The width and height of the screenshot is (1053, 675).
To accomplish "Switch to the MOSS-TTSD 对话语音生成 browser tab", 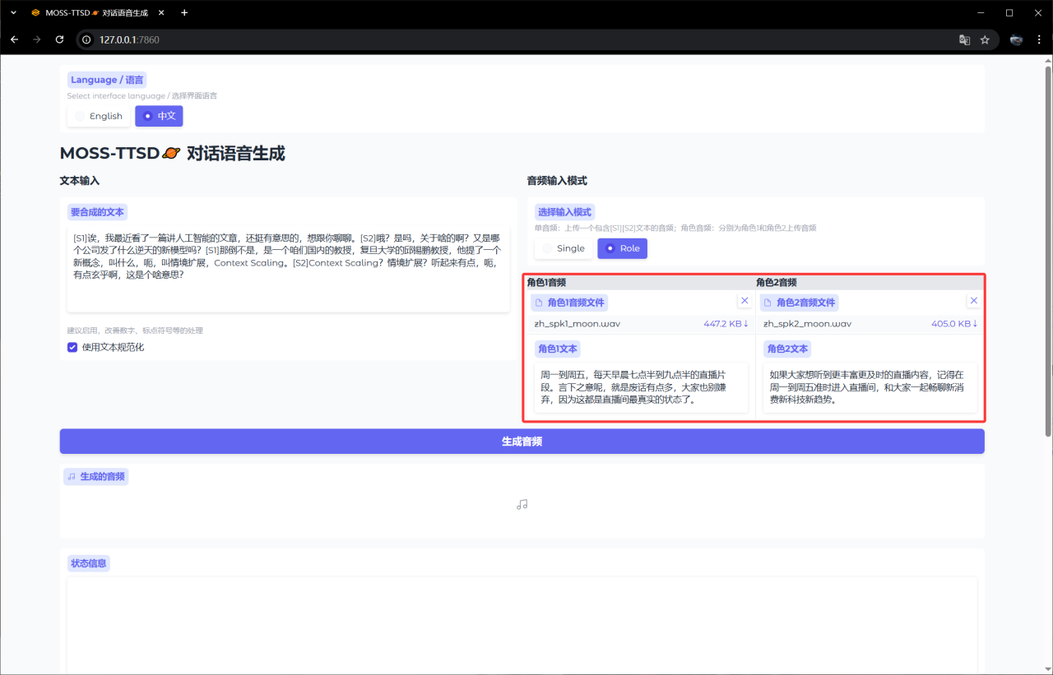I will tap(98, 12).
